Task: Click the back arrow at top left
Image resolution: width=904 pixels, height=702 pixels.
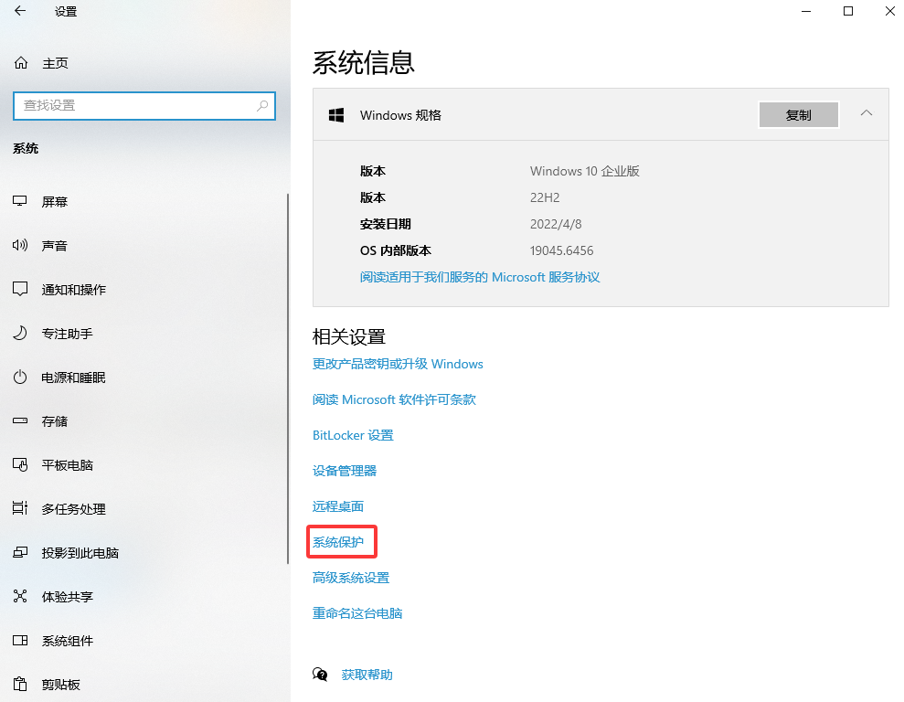Action: (20, 12)
